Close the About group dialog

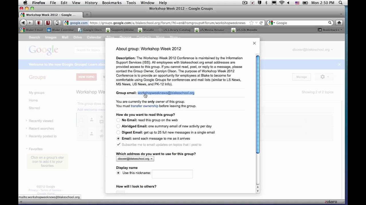254,43
